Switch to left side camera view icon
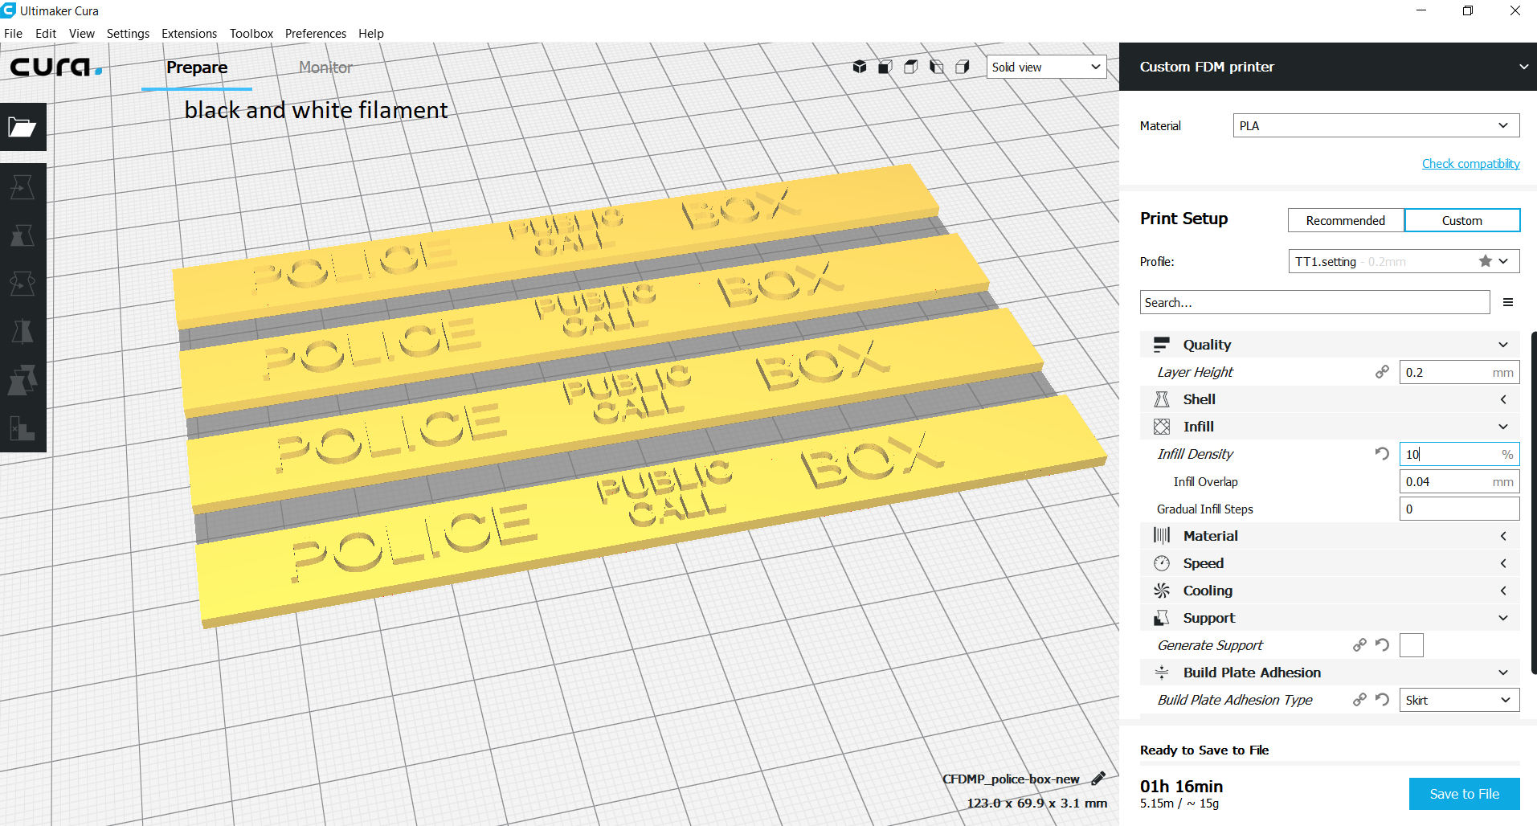 [937, 67]
